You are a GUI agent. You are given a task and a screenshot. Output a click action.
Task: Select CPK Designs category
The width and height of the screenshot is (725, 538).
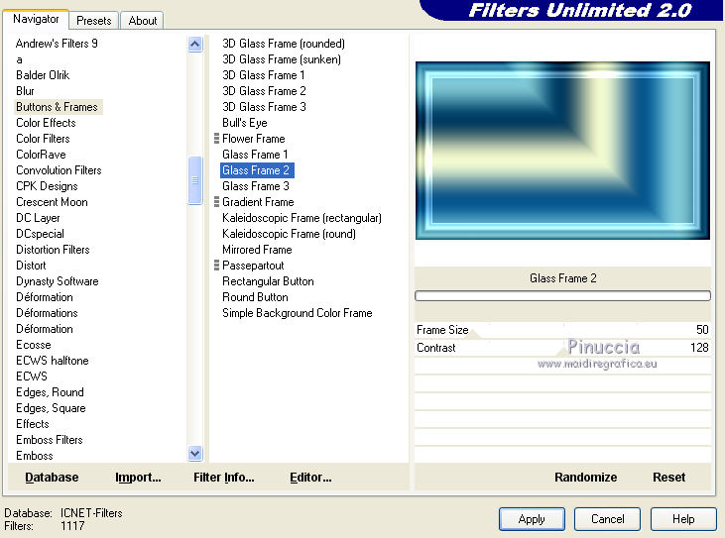47,186
